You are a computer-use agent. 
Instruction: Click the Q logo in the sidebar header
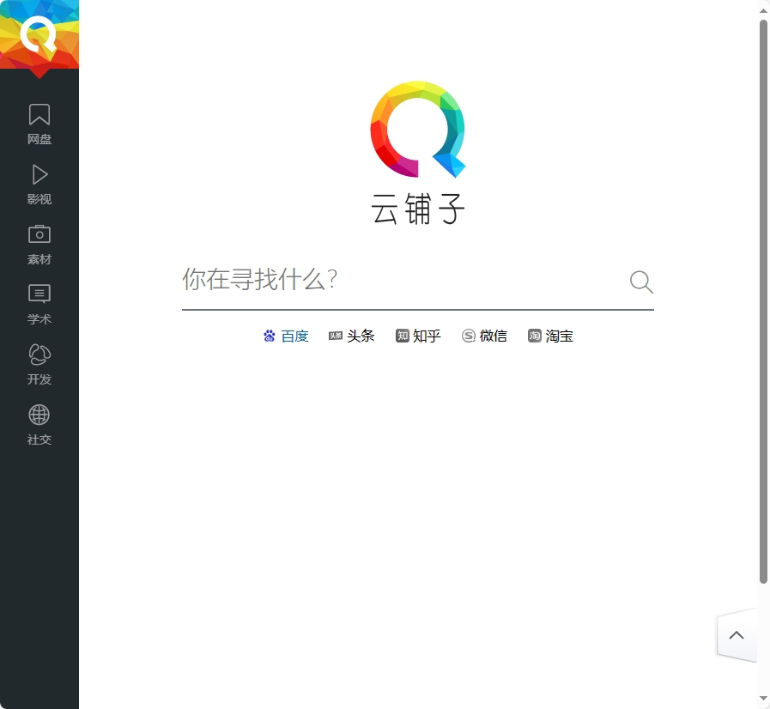[x=39, y=34]
